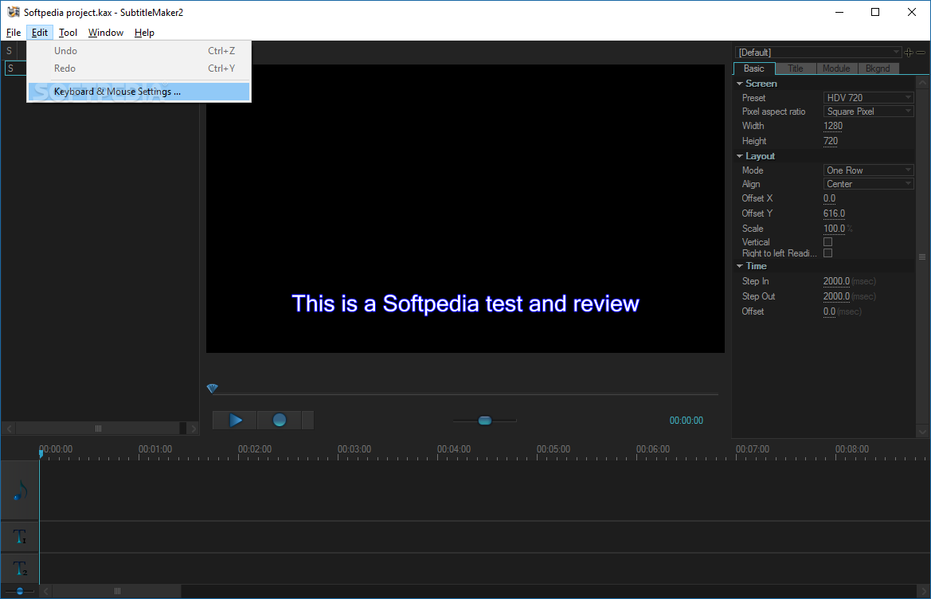Screen dimensions: 931x599
Task: Add a new style preset with plus icon
Action: pos(909,53)
